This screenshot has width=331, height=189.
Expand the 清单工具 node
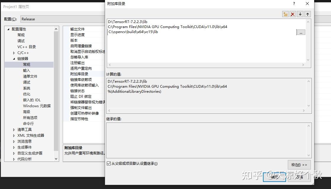(x=14, y=129)
